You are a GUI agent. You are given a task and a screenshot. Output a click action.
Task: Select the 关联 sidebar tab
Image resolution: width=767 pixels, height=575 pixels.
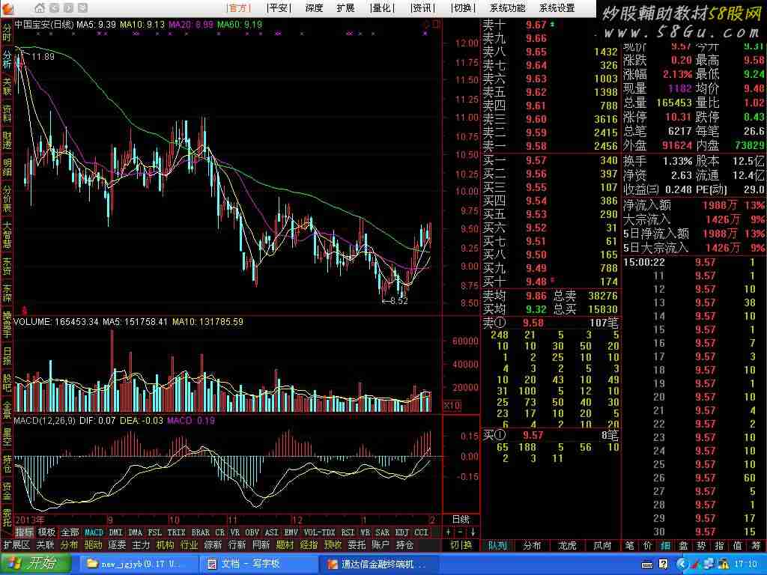click(x=7, y=87)
